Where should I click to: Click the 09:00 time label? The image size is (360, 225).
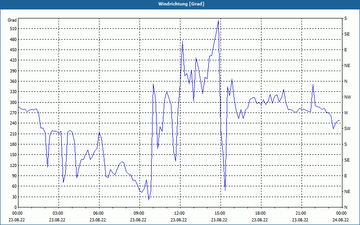(x=139, y=213)
